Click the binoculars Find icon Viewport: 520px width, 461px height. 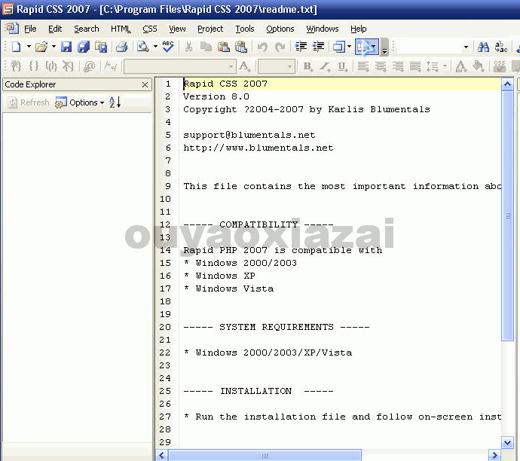coord(483,47)
